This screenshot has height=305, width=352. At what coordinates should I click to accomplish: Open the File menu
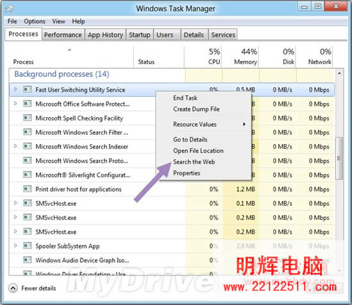[12, 21]
